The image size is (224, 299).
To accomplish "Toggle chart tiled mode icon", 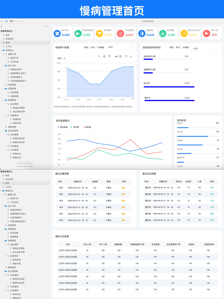I will 120,56.
